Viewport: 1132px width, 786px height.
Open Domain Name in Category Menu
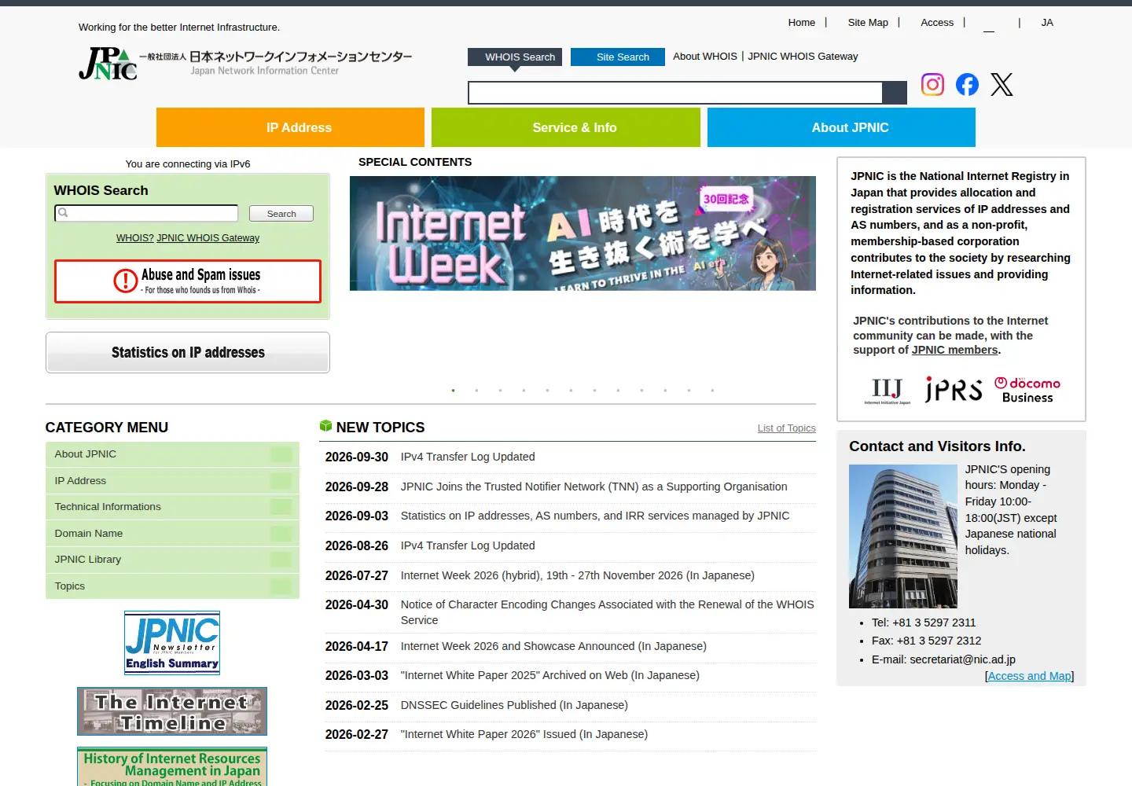tap(172, 534)
